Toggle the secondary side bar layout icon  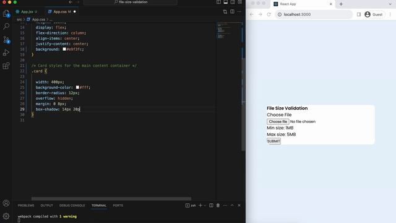(233, 2)
